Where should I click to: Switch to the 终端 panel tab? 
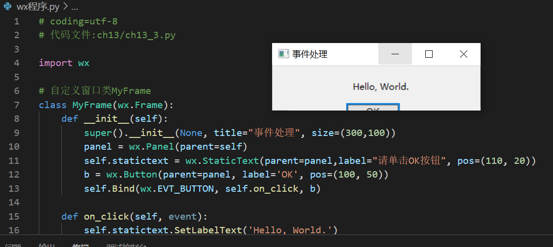[80, 246]
